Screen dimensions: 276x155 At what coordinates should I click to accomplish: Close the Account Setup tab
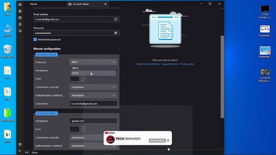tap(105, 4)
